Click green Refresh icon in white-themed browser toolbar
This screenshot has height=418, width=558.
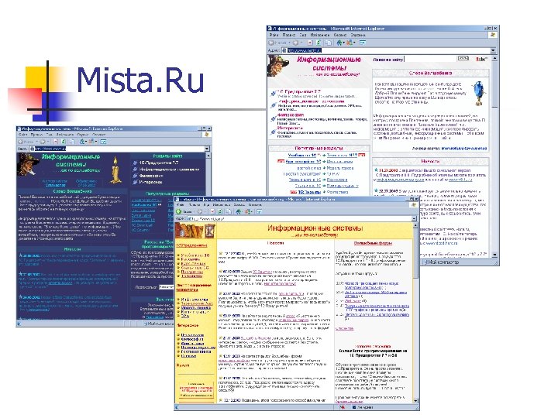(319, 43)
